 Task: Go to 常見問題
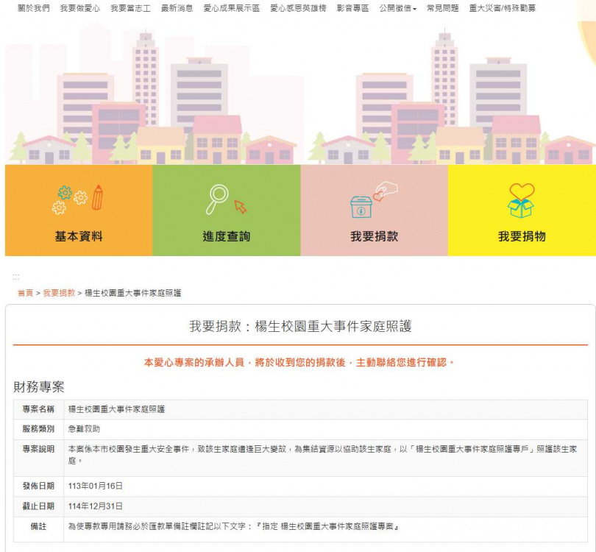441,9
